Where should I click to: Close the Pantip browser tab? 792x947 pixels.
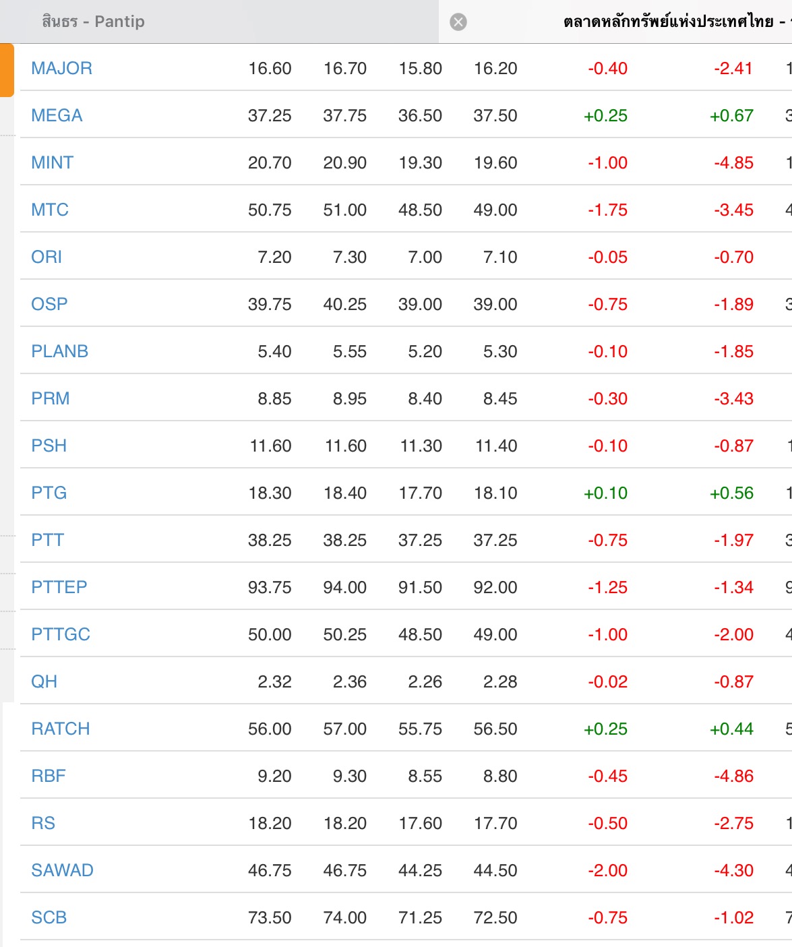(x=458, y=22)
